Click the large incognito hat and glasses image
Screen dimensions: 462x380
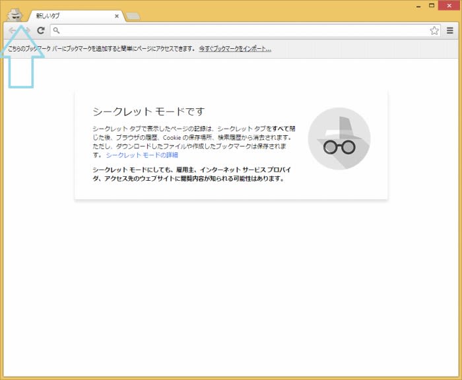point(339,139)
